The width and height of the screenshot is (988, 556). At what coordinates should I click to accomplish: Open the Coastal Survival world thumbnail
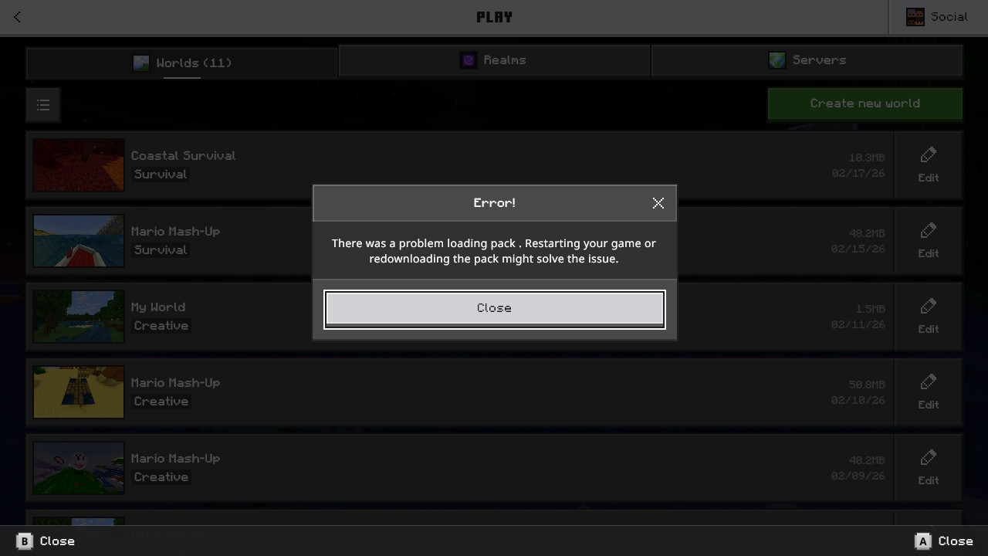(79, 165)
